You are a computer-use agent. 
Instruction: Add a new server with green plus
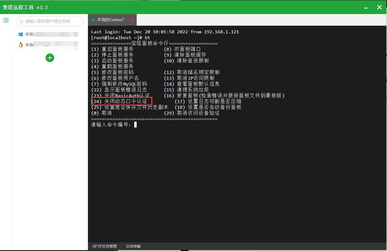click(x=50, y=57)
